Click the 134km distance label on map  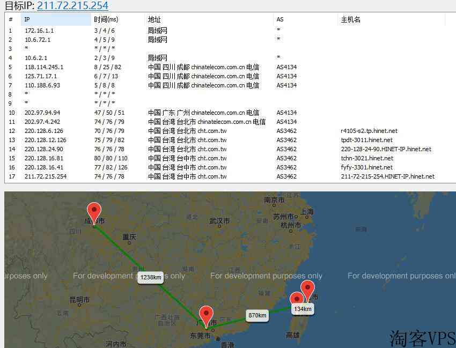303,309
